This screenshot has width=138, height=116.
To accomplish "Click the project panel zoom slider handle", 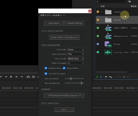I will click(x=124, y=77).
